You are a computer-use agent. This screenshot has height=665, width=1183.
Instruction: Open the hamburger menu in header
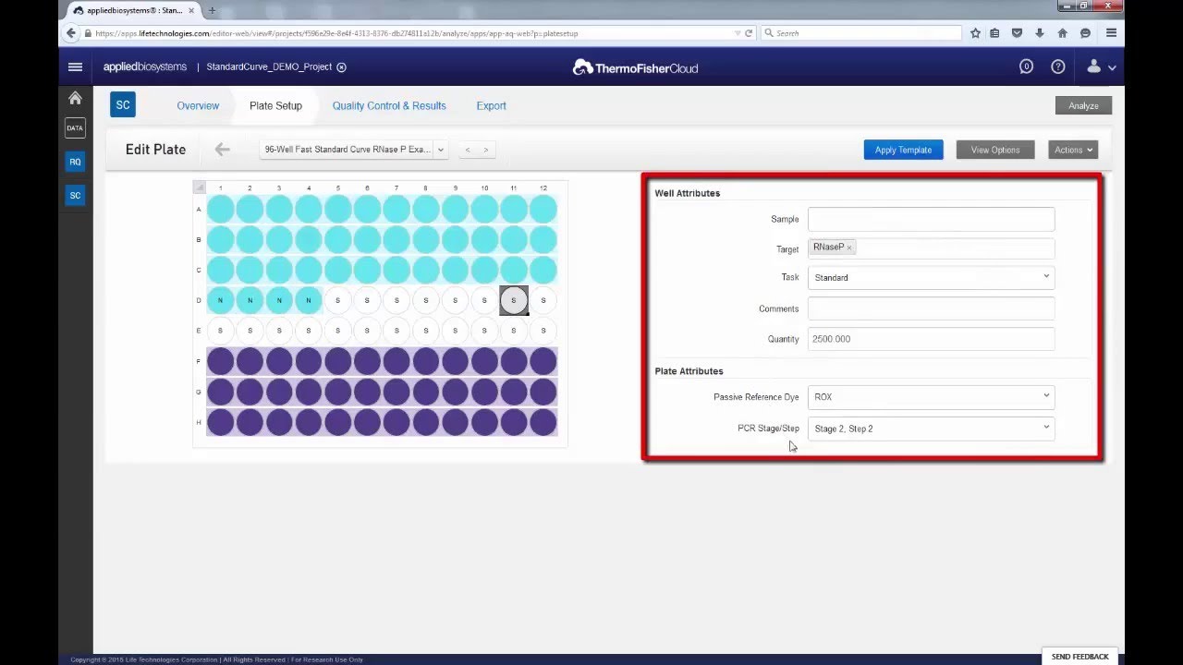pyautogui.click(x=75, y=66)
